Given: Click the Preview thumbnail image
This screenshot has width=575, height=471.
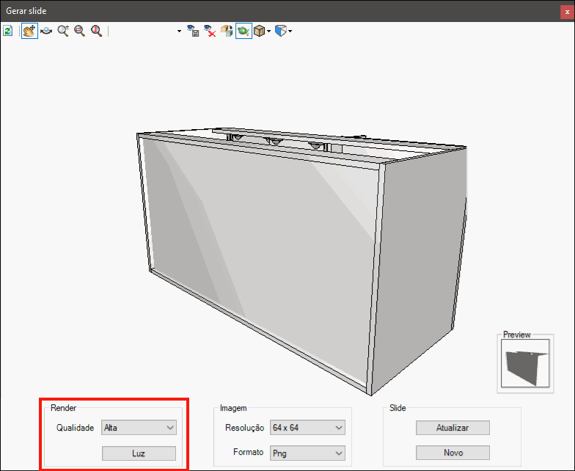Looking at the screenshot, I should click(x=525, y=363).
